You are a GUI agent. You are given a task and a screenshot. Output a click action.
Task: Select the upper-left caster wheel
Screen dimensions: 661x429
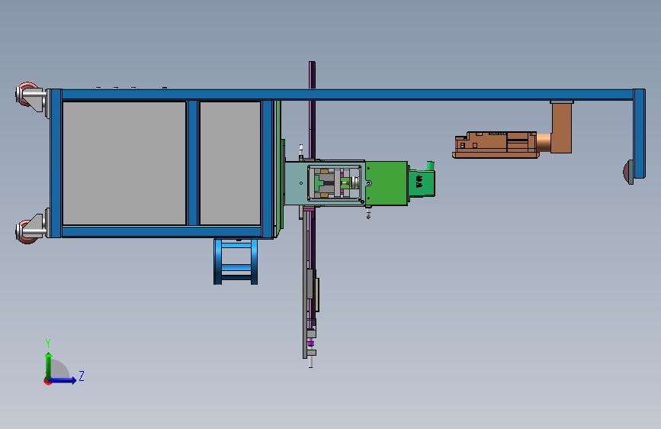point(26,93)
